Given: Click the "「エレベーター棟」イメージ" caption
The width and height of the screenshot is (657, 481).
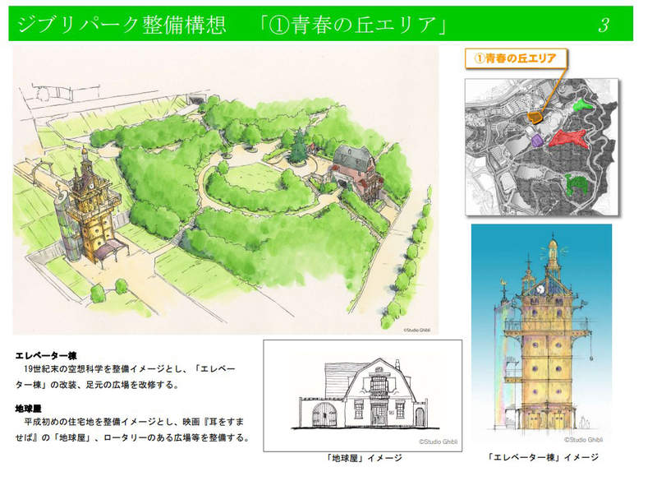Looking at the screenshot, I should 542,457.
